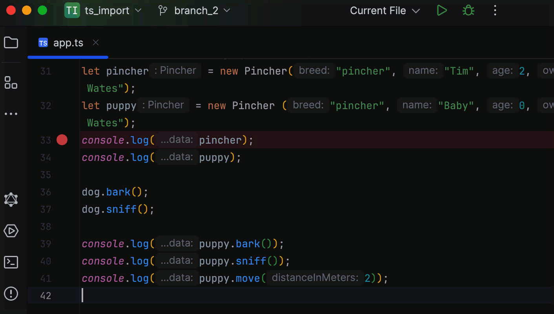Start debugging with the bug icon
Image resolution: width=554 pixels, height=314 pixels.
[468, 10]
